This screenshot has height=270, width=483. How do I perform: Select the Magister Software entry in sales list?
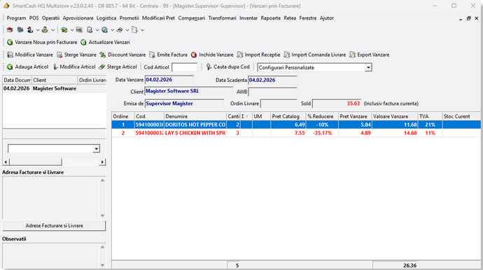[x=54, y=88]
